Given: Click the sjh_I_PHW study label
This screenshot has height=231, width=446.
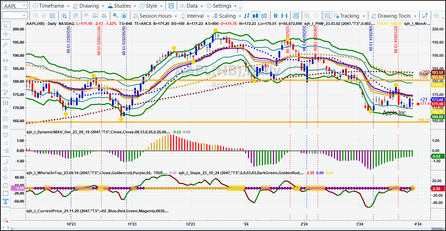Looking at the screenshot, I should (340, 24).
